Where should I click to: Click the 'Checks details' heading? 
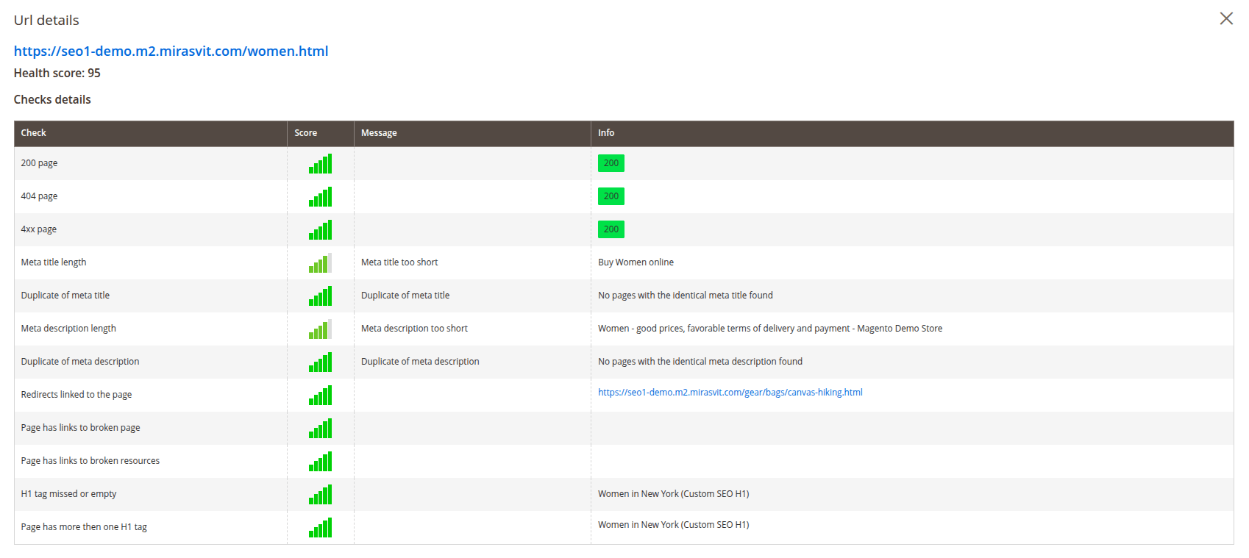point(52,99)
